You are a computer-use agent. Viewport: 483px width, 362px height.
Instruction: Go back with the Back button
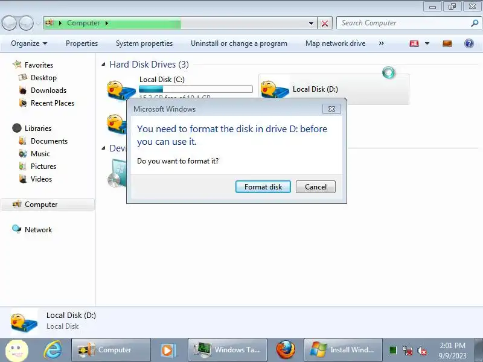point(9,23)
